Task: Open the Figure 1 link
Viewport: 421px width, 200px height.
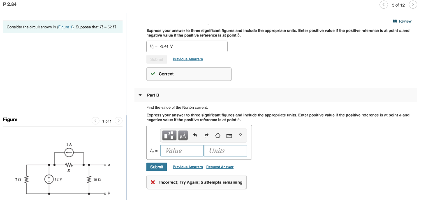Action: pyautogui.click(x=65, y=27)
